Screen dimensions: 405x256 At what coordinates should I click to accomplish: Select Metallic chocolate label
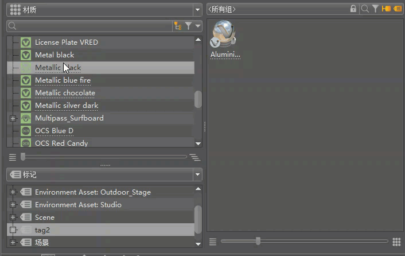[x=65, y=93]
